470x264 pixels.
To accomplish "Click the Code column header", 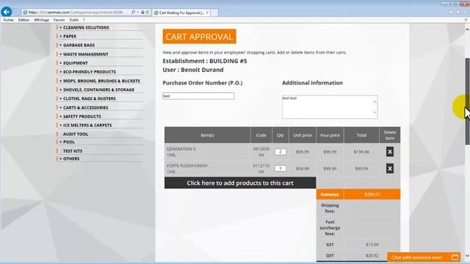I will click(x=261, y=135).
